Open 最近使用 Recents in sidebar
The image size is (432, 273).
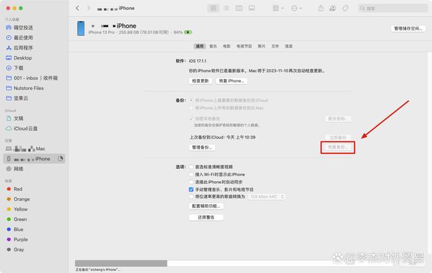[x=20, y=37]
